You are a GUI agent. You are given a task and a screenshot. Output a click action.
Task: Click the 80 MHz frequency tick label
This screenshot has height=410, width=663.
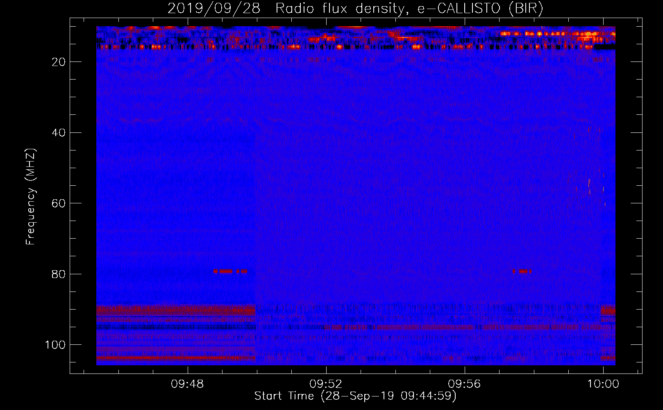click(x=59, y=274)
